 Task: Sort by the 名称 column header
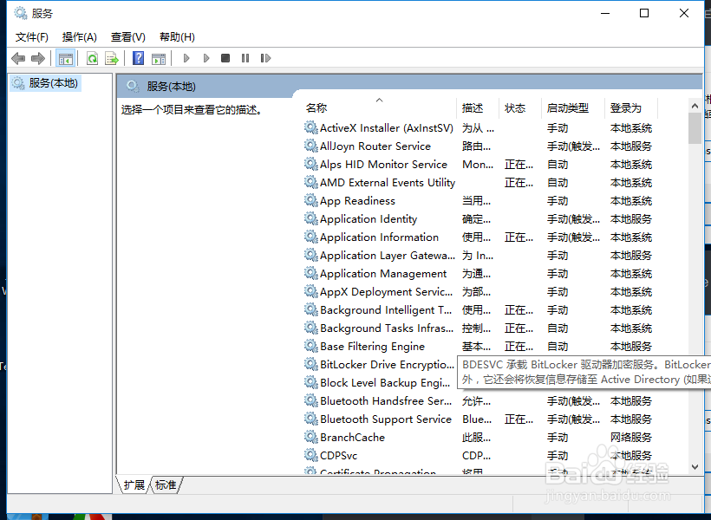pos(380,107)
